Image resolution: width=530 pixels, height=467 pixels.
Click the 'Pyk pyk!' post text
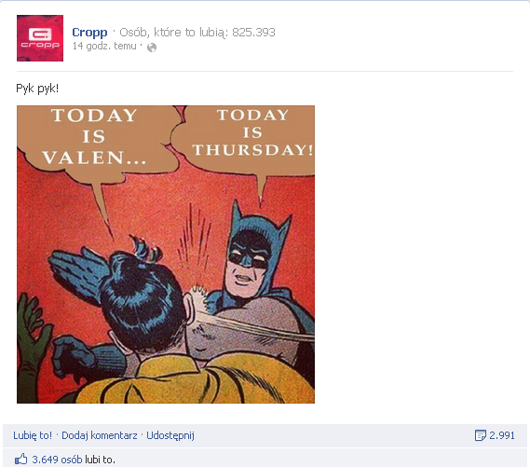point(37,89)
